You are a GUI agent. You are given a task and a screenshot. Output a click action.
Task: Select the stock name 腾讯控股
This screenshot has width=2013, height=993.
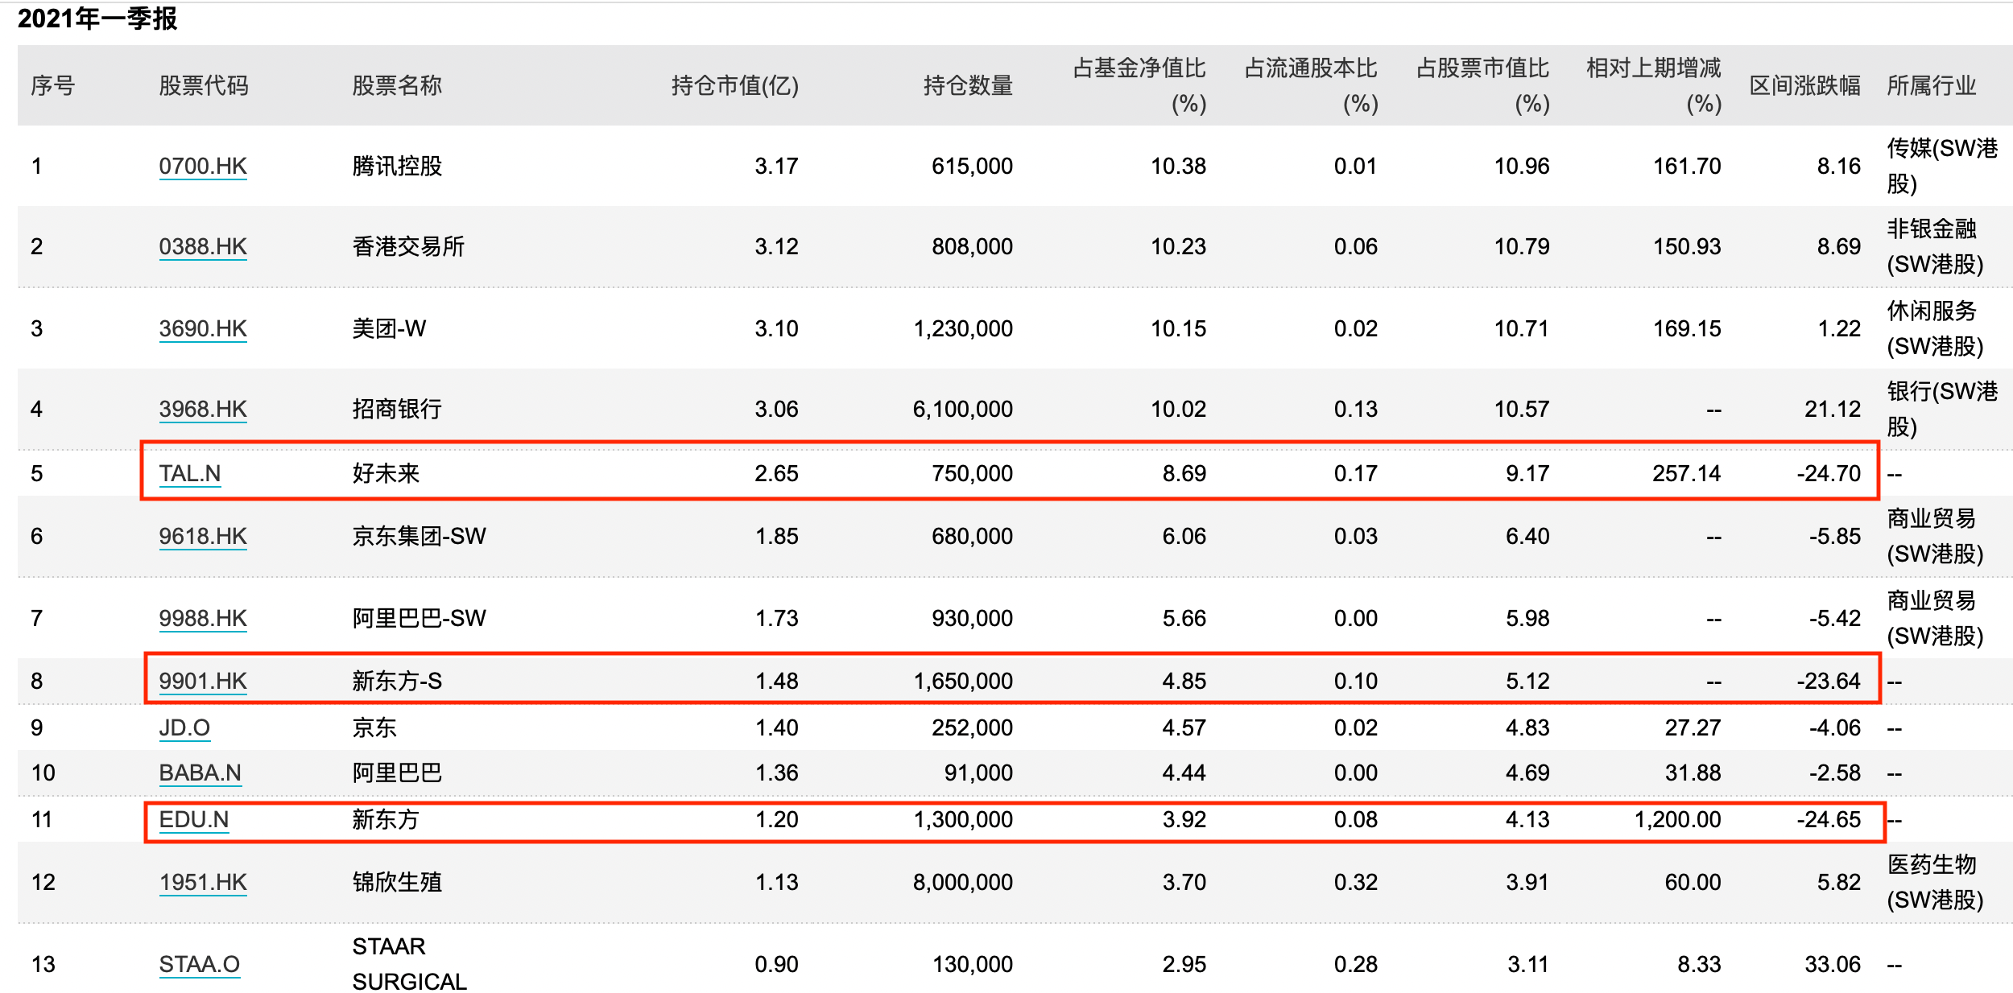[x=397, y=167]
